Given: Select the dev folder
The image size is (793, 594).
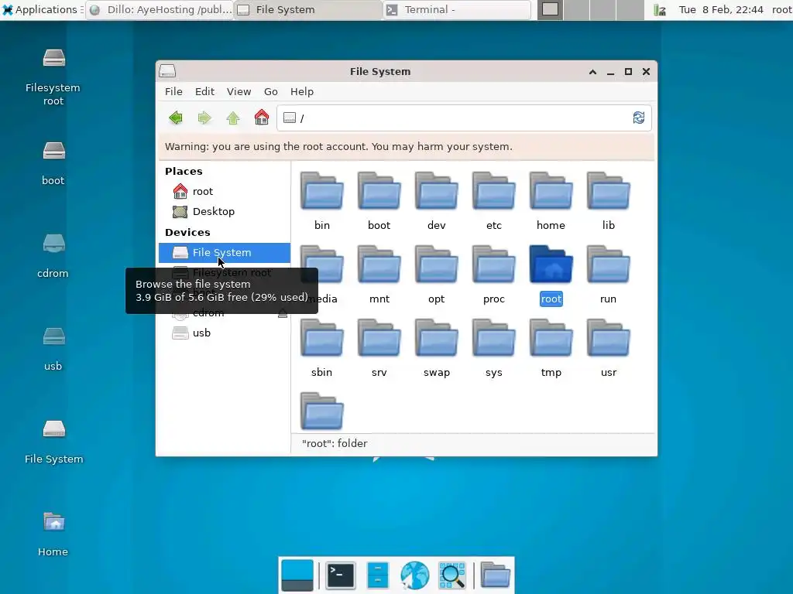Looking at the screenshot, I should 437,202.
